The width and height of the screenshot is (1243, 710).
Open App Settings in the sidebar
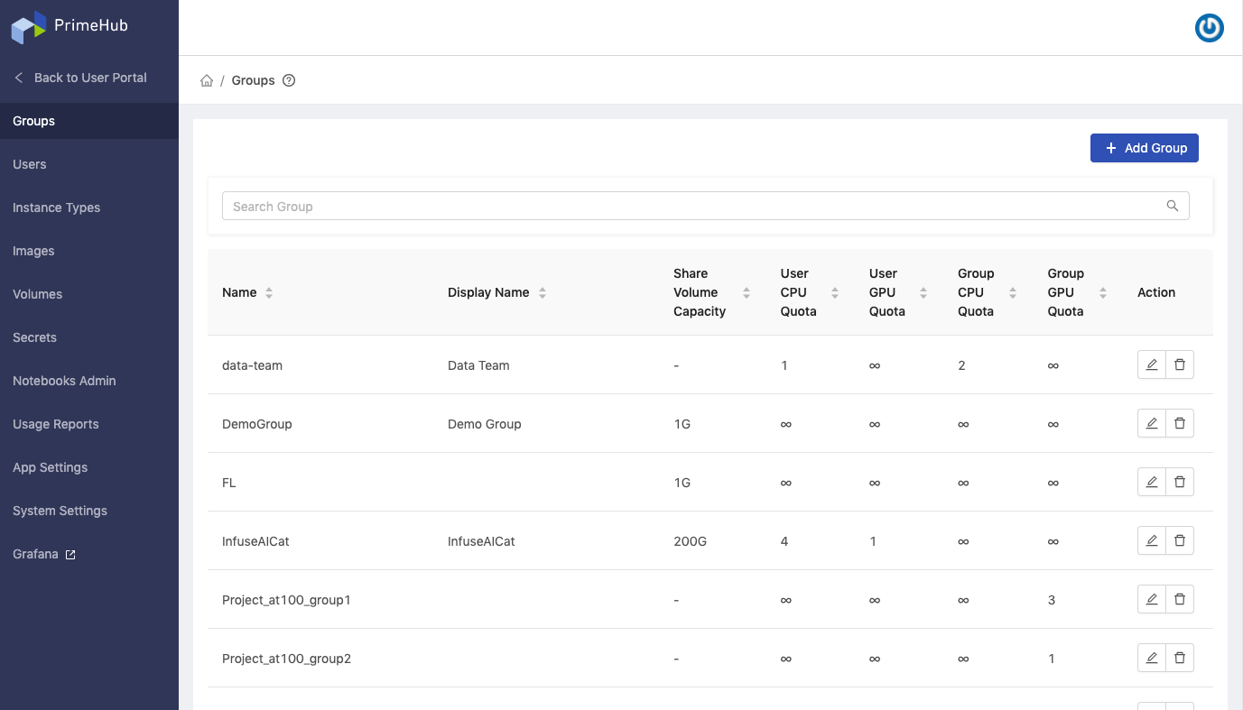pos(89,467)
